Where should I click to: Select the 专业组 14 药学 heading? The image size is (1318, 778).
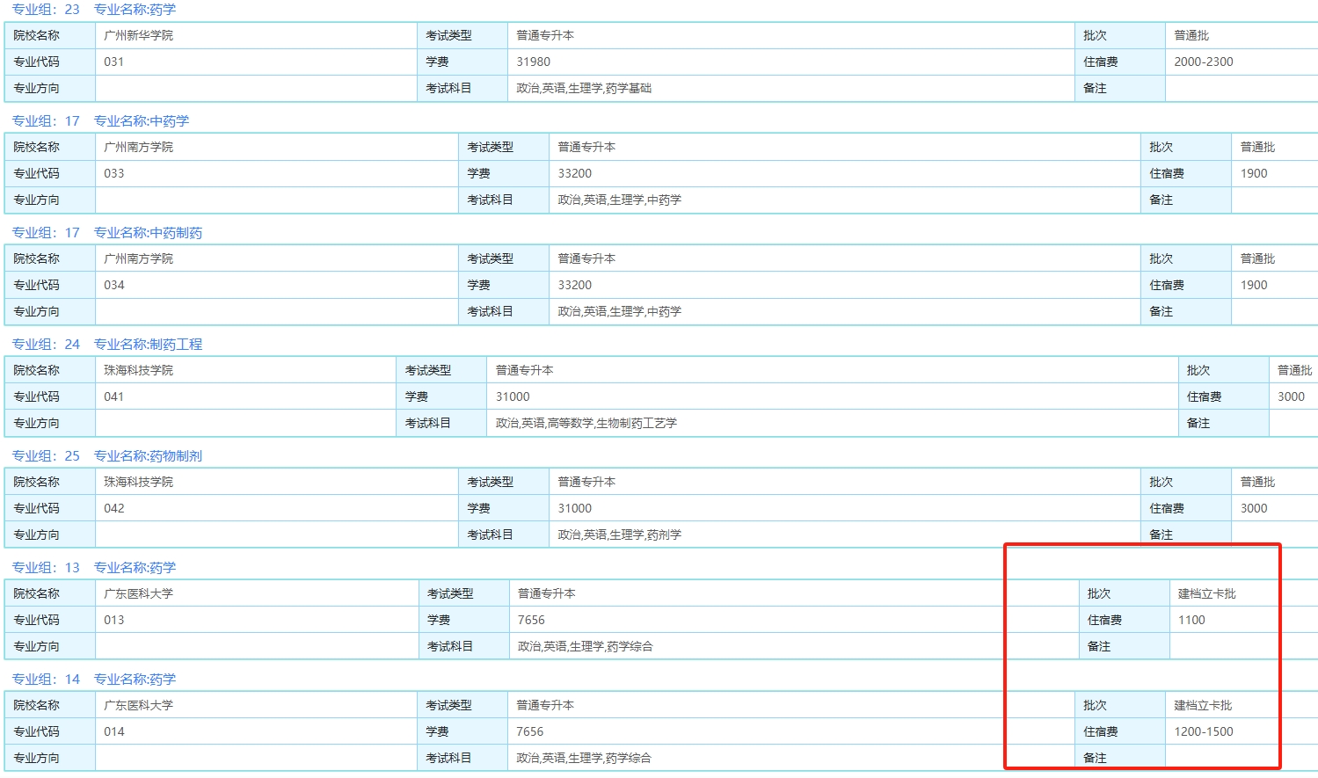point(93,680)
